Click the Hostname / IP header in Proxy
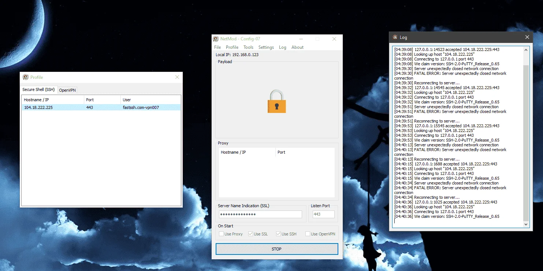This screenshot has height=271, width=543. [x=247, y=152]
